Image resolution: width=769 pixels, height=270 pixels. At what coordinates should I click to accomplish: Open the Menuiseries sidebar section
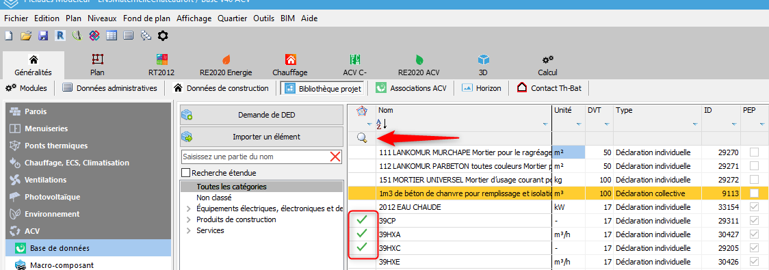pyautogui.click(x=88, y=129)
